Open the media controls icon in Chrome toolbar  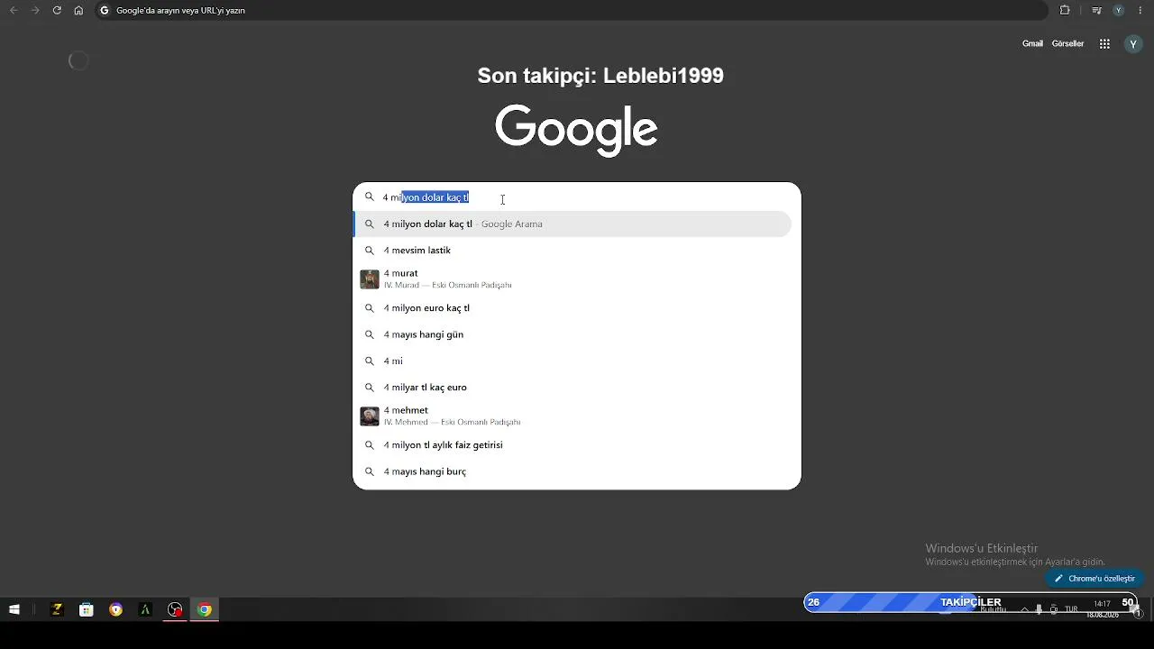click(1096, 10)
